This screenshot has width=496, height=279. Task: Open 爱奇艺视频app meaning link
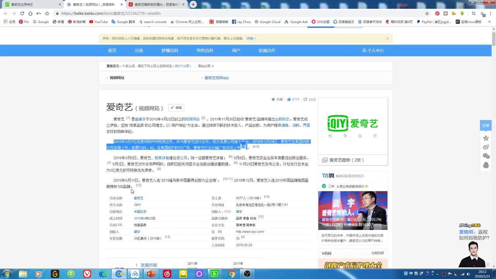216,78
